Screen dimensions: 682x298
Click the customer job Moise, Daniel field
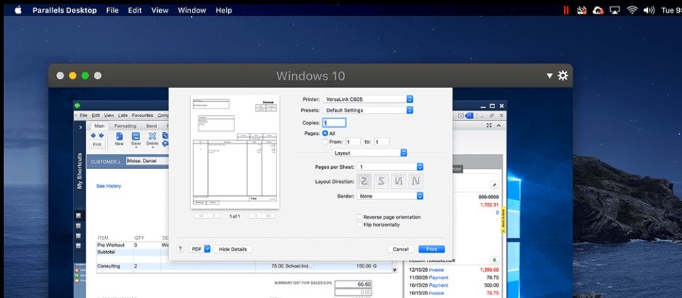click(146, 161)
